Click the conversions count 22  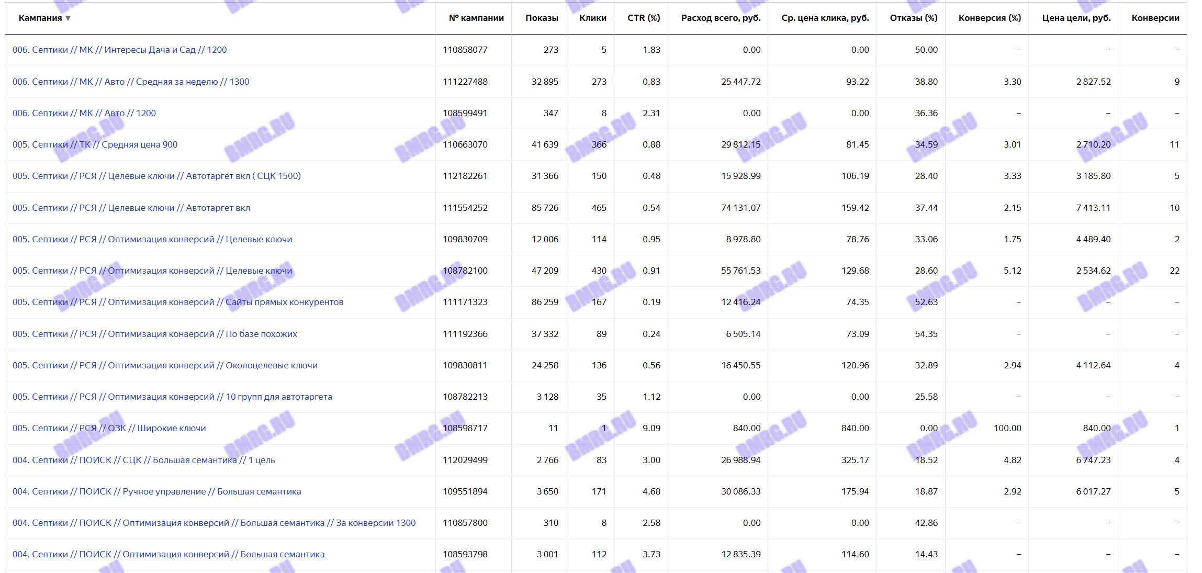pyautogui.click(x=1175, y=271)
